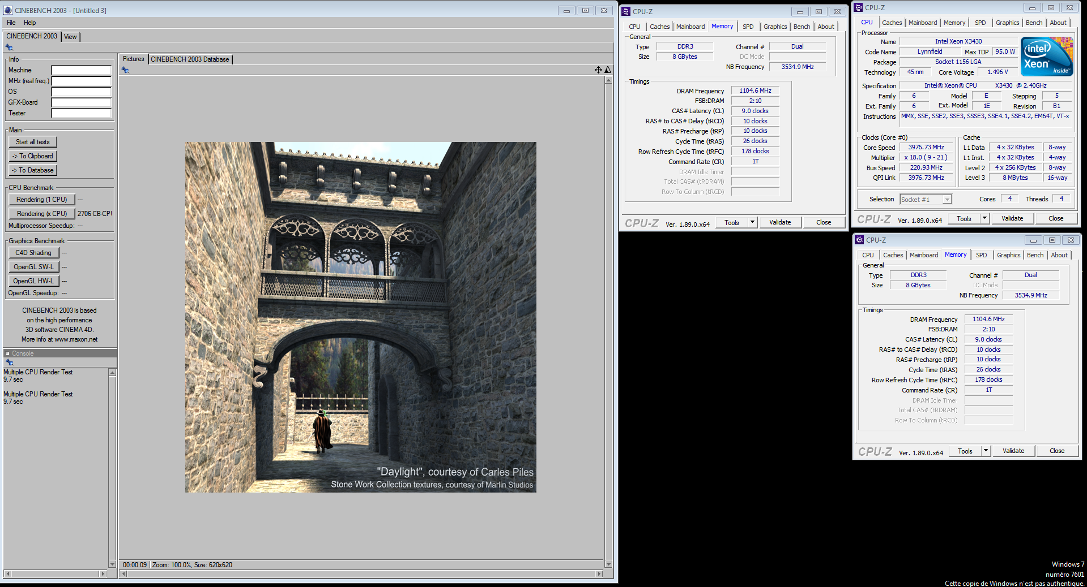
Task: Open the Caches tab in the CPU-Z CPU window
Action: (892, 23)
